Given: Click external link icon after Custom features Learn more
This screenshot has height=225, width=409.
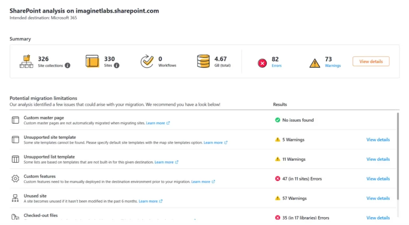Looking at the screenshot, I should 213,182.
